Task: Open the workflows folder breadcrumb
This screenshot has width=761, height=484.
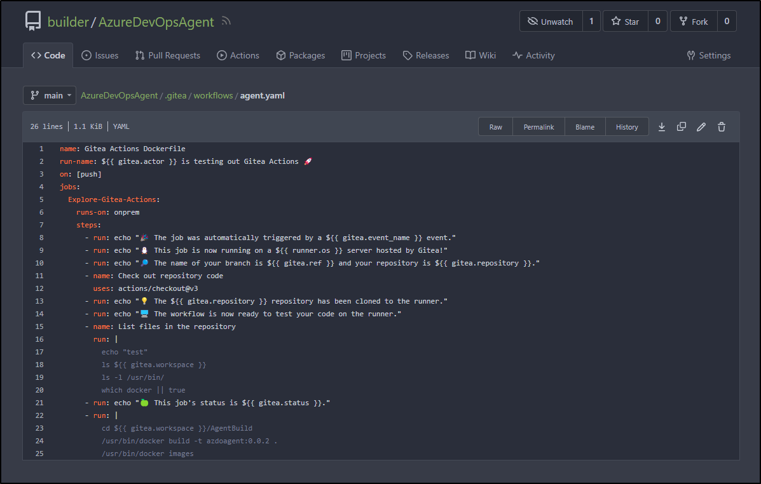Action: pos(213,95)
